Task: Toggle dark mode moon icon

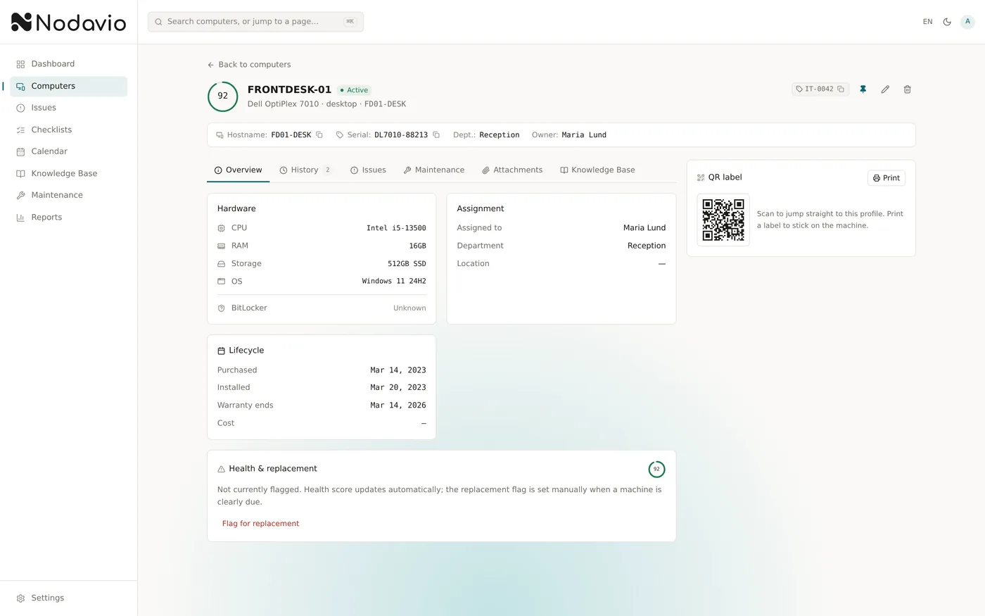Action: 947,22
